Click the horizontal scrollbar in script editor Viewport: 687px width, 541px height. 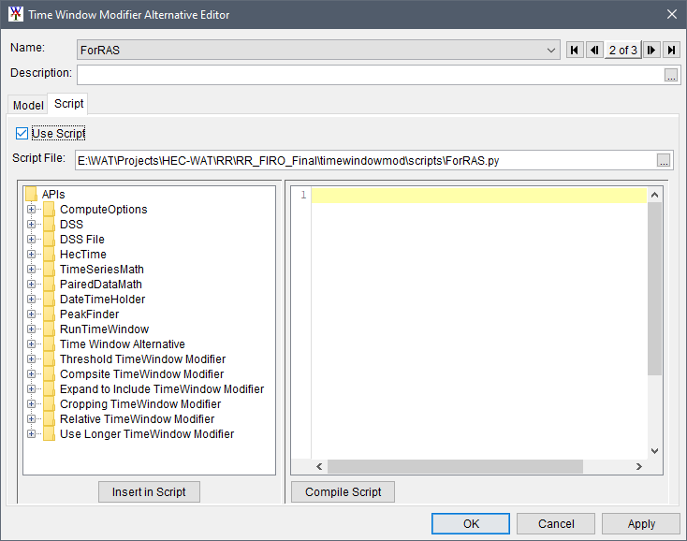pyautogui.click(x=454, y=466)
